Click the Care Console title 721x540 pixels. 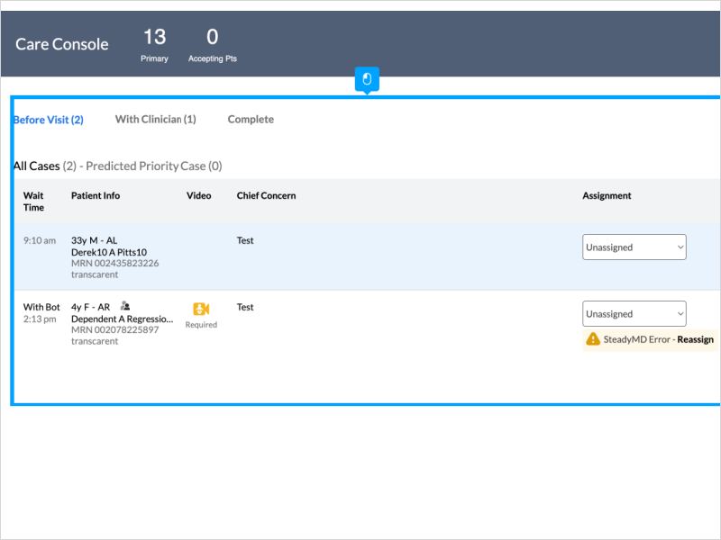tap(62, 44)
